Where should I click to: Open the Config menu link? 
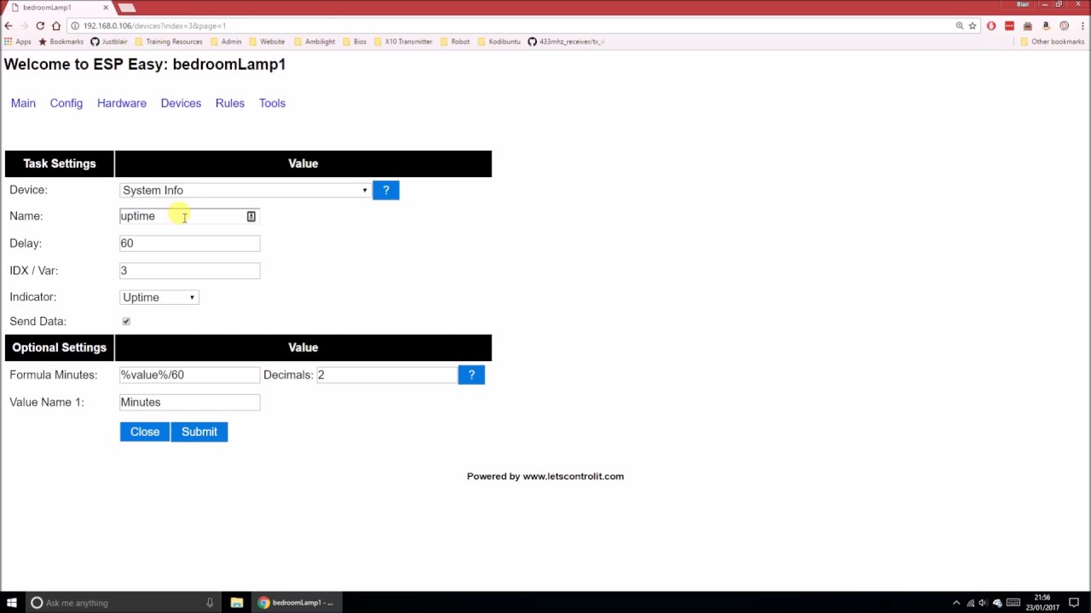coord(66,103)
